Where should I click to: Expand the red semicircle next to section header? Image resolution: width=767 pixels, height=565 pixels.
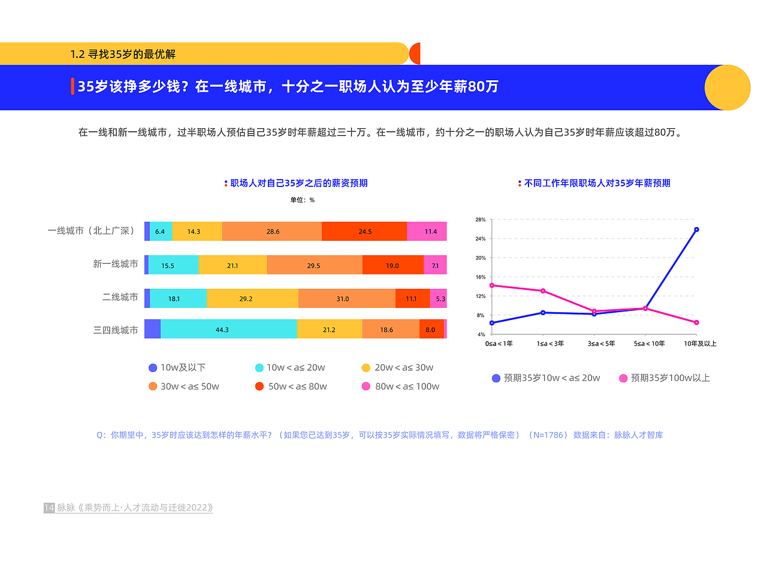pyautogui.click(x=414, y=53)
